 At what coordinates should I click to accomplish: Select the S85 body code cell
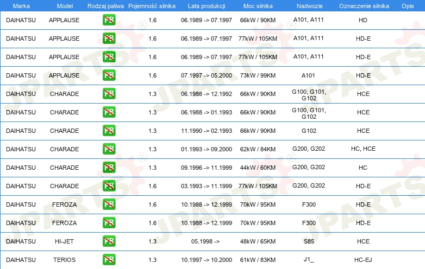click(309, 241)
